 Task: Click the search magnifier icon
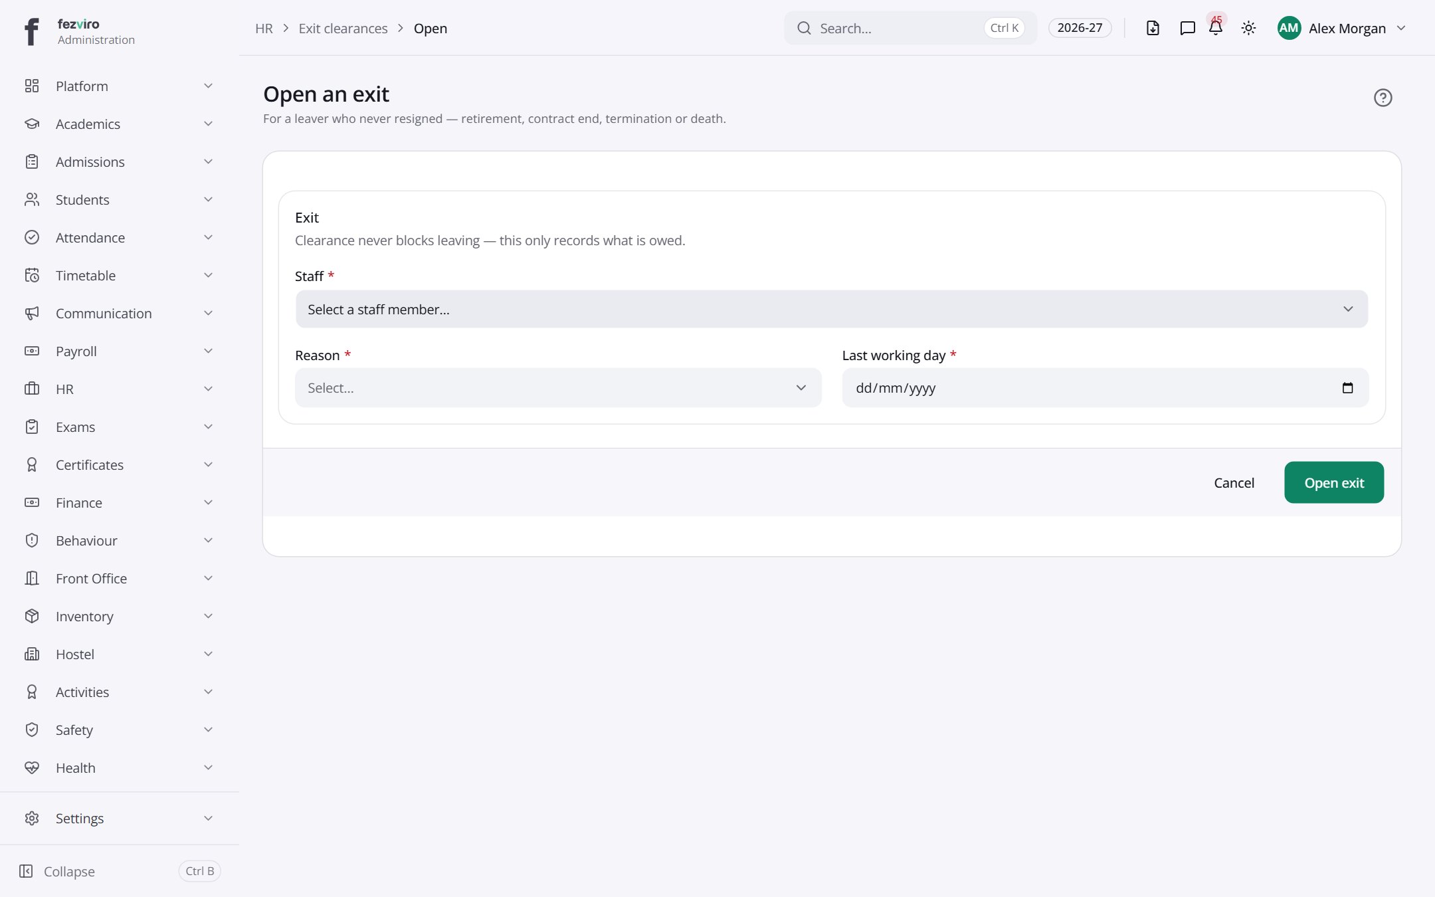(804, 28)
